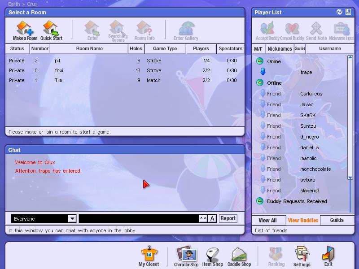Switch to the View Buddies tab
The height and width of the screenshot is (269, 359).
tap(303, 220)
